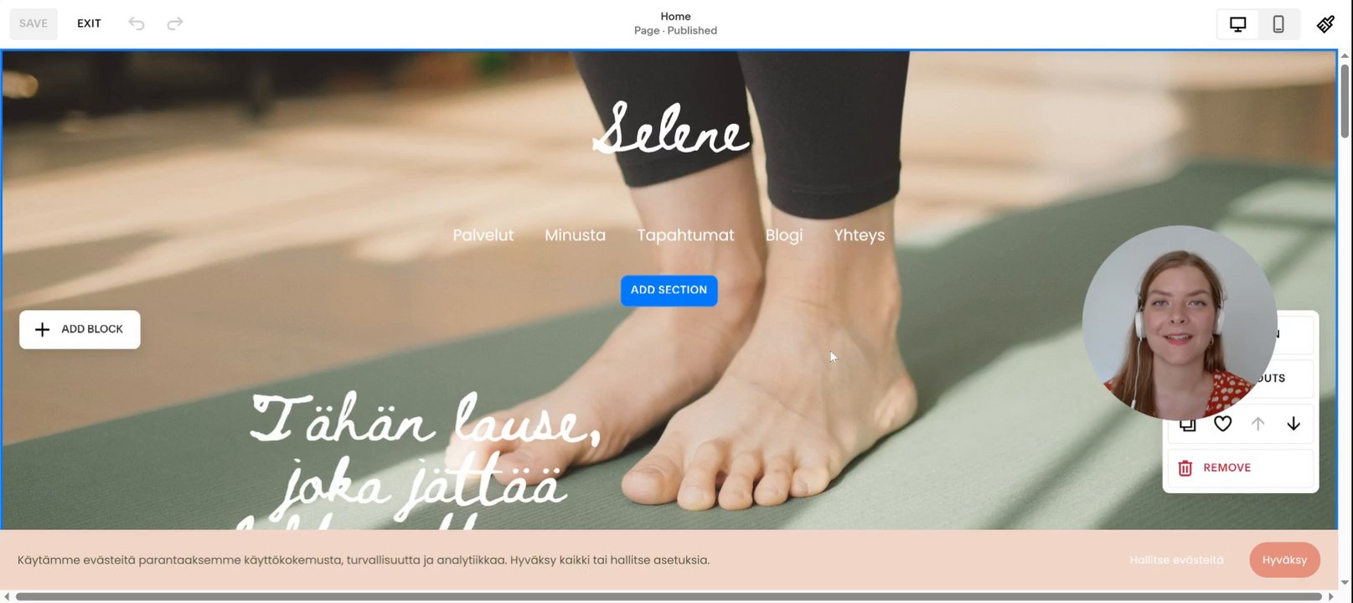This screenshot has height=603, width=1353.
Task: Open the Hallitse evästeitä link
Action: click(x=1176, y=559)
